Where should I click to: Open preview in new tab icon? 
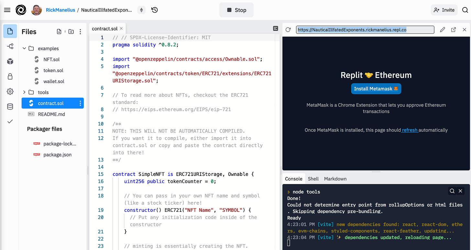click(454, 30)
